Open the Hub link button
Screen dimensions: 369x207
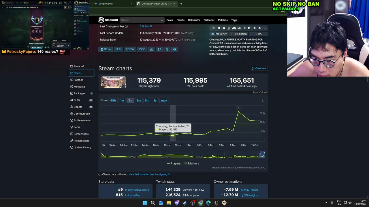[x=118, y=49]
